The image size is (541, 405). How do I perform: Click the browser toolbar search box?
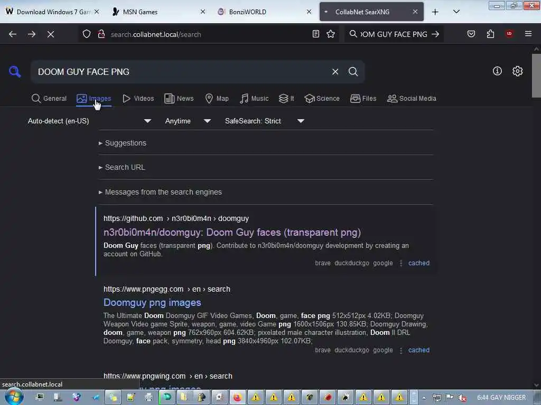tap(394, 34)
